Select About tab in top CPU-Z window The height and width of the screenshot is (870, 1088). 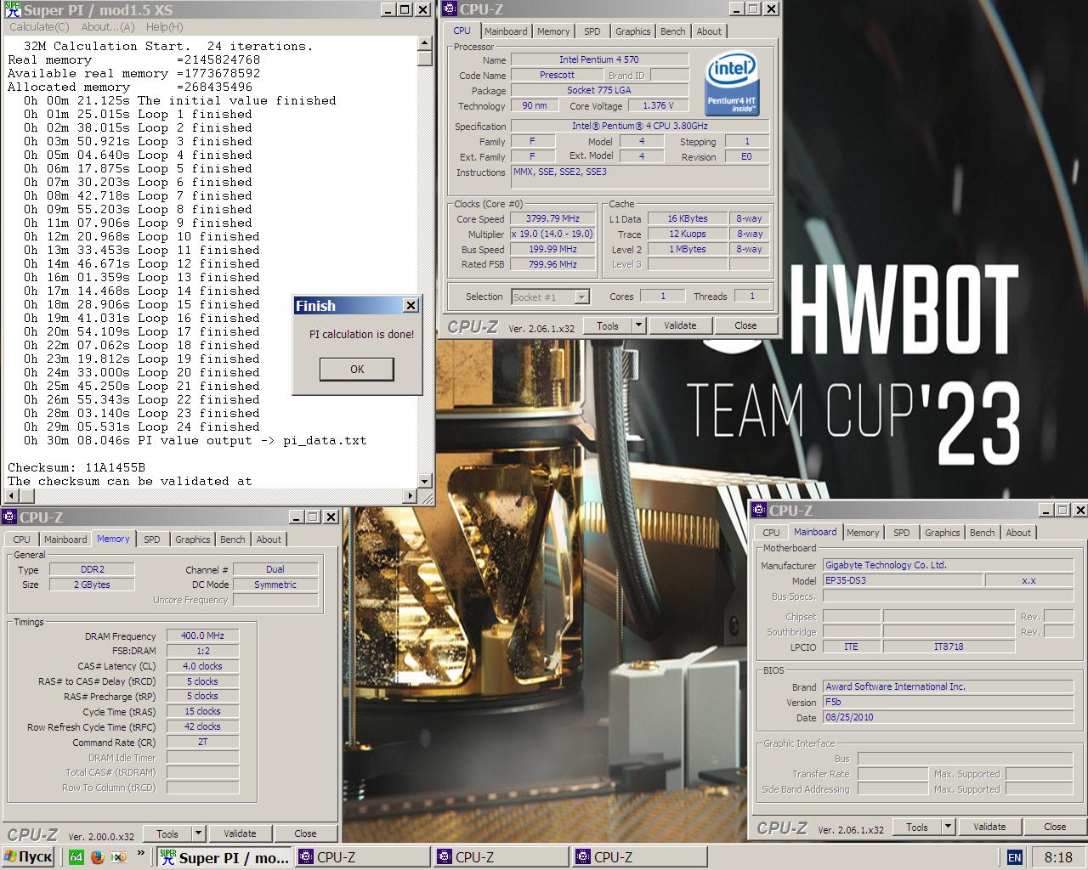coord(709,31)
